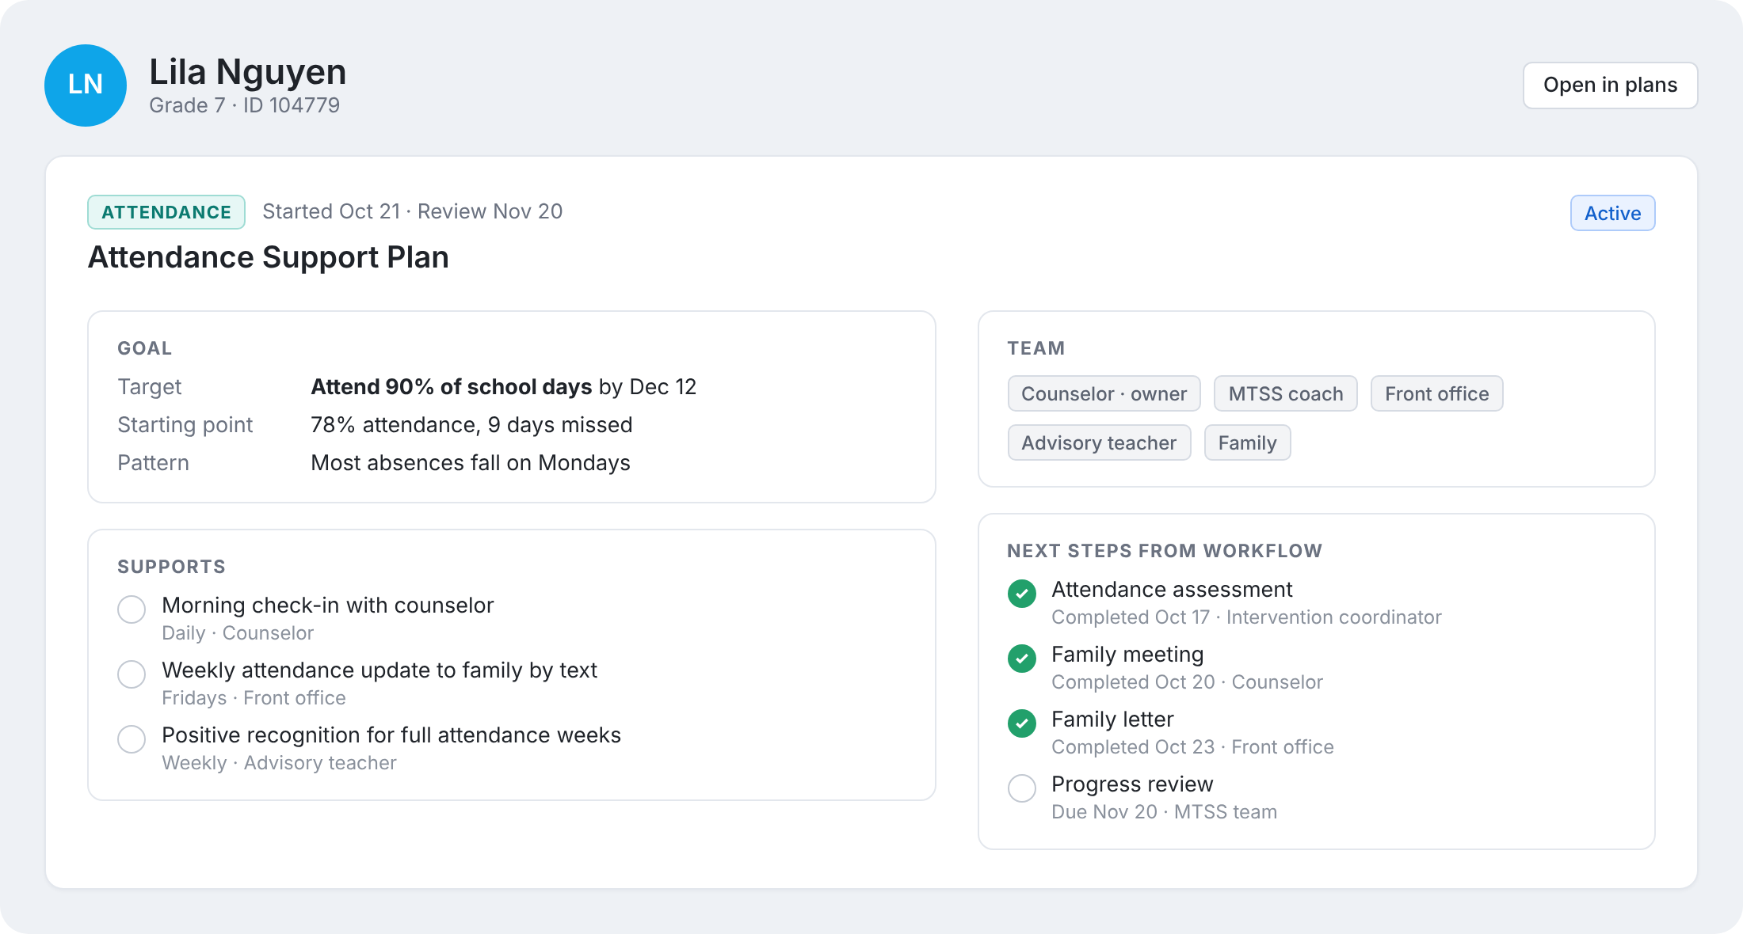This screenshot has width=1743, height=934.
Task: Click the Pattern label
Action: 153,463
